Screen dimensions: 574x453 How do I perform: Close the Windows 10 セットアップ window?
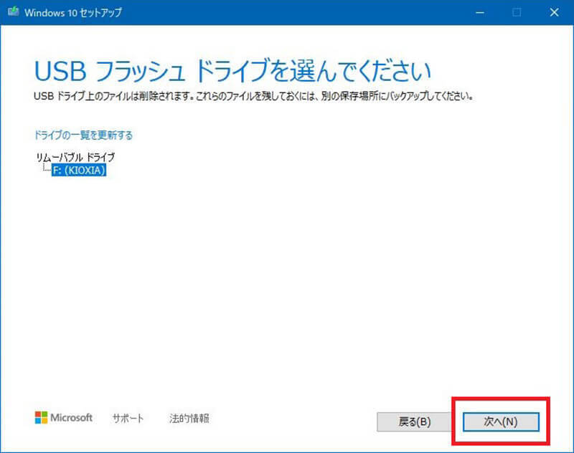click(x=554, y=12)
